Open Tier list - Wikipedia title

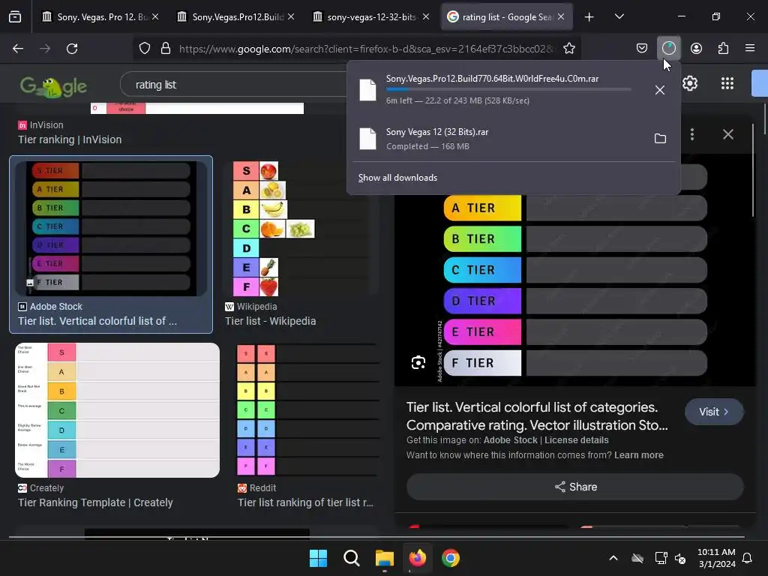tap(270, 321)
